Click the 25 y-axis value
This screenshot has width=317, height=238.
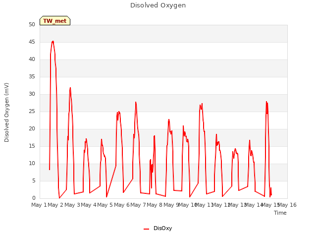(x=32, y=111)
